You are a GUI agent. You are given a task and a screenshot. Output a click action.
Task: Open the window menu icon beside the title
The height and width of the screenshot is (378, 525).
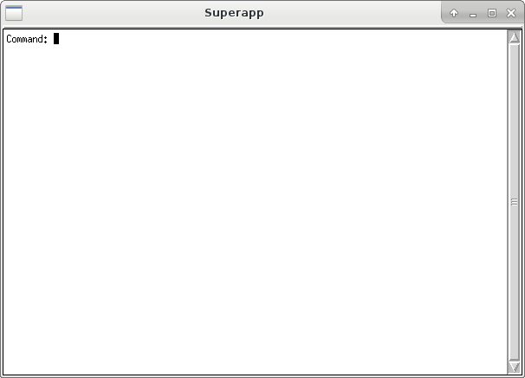[x=14, y=13]
